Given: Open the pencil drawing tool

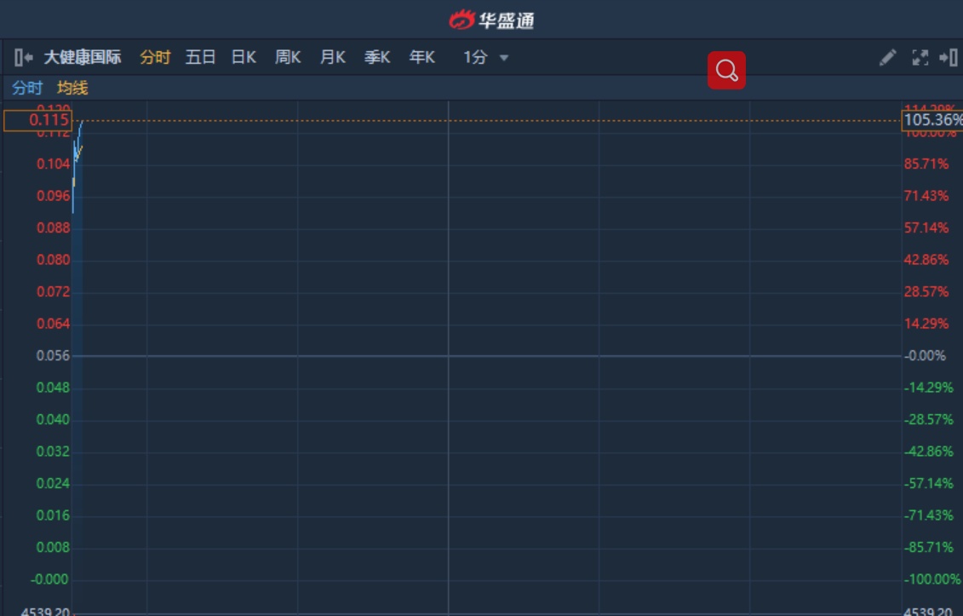Looking at the screenshot, I should tap(887, 58).
